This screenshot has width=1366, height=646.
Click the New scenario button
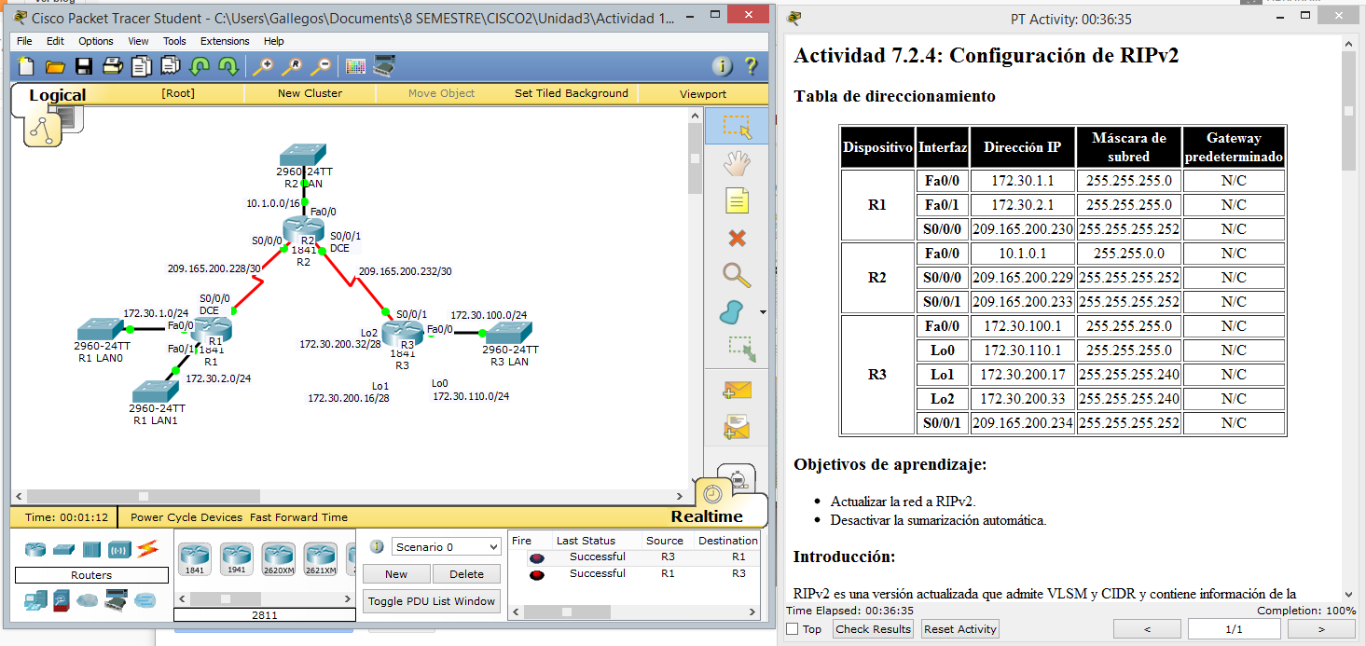pyautogui.click(x=396, y=574)
